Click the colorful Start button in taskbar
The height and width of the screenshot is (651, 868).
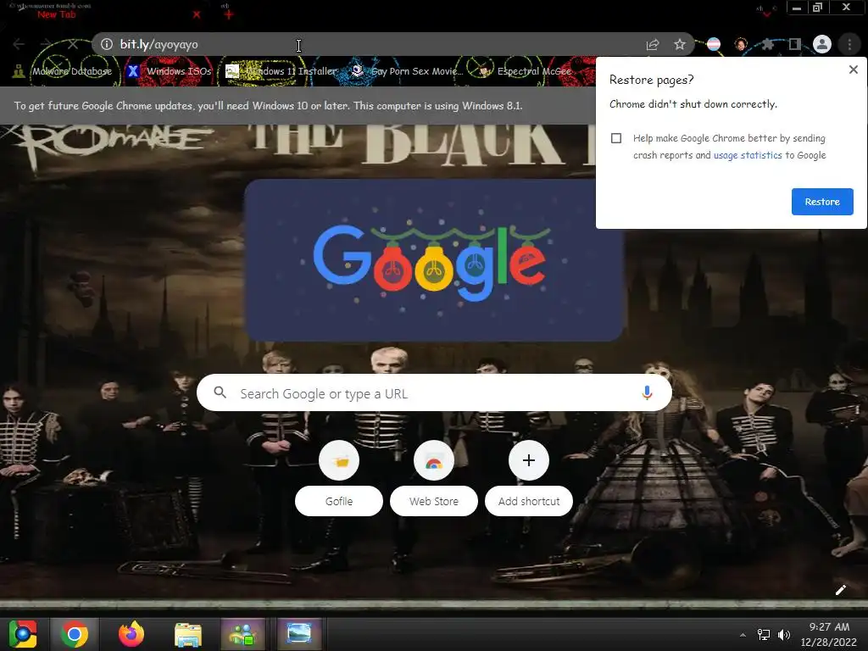tap(23, 634)
